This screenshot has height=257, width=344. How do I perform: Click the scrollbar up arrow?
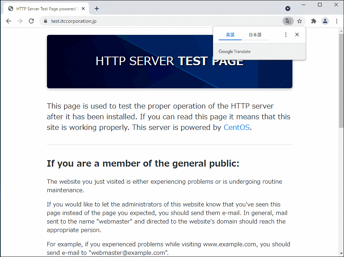pyautogui.click(x=341, y=31)
